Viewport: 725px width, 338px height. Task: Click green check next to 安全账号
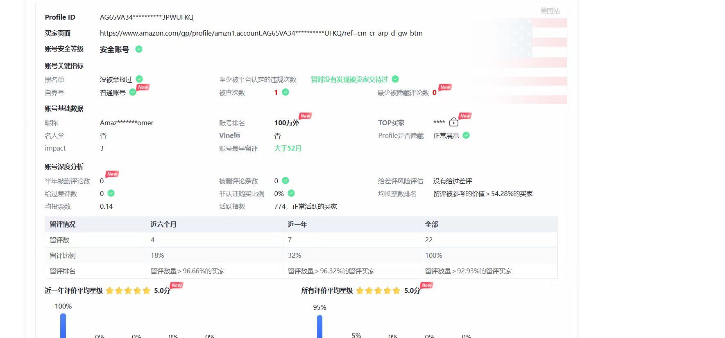point(139,49)
